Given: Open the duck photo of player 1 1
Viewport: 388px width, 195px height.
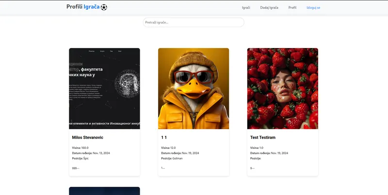Looking at the screenshot, I should coord(194,89).
